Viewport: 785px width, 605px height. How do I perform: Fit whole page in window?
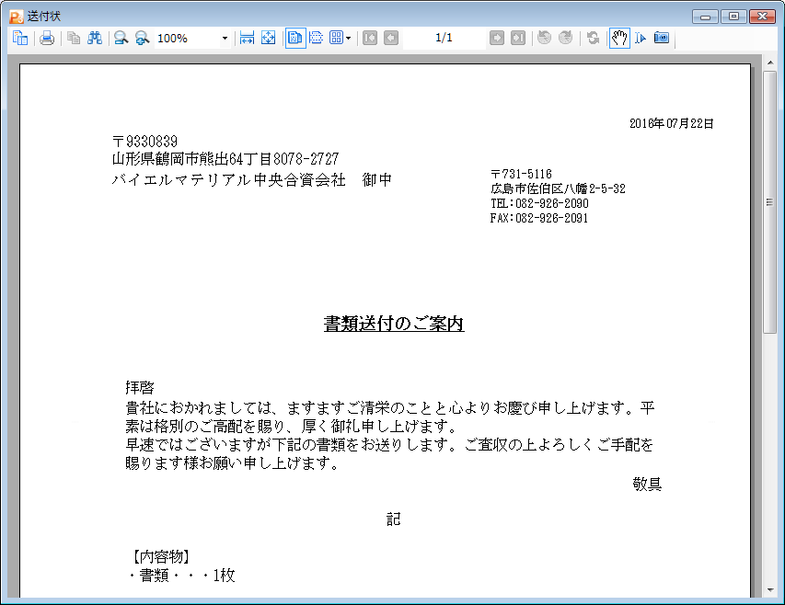coord(269,38)
